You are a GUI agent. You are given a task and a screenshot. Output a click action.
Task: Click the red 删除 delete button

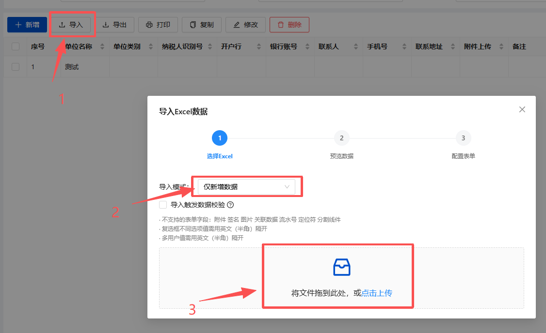(x=289, y=25)
